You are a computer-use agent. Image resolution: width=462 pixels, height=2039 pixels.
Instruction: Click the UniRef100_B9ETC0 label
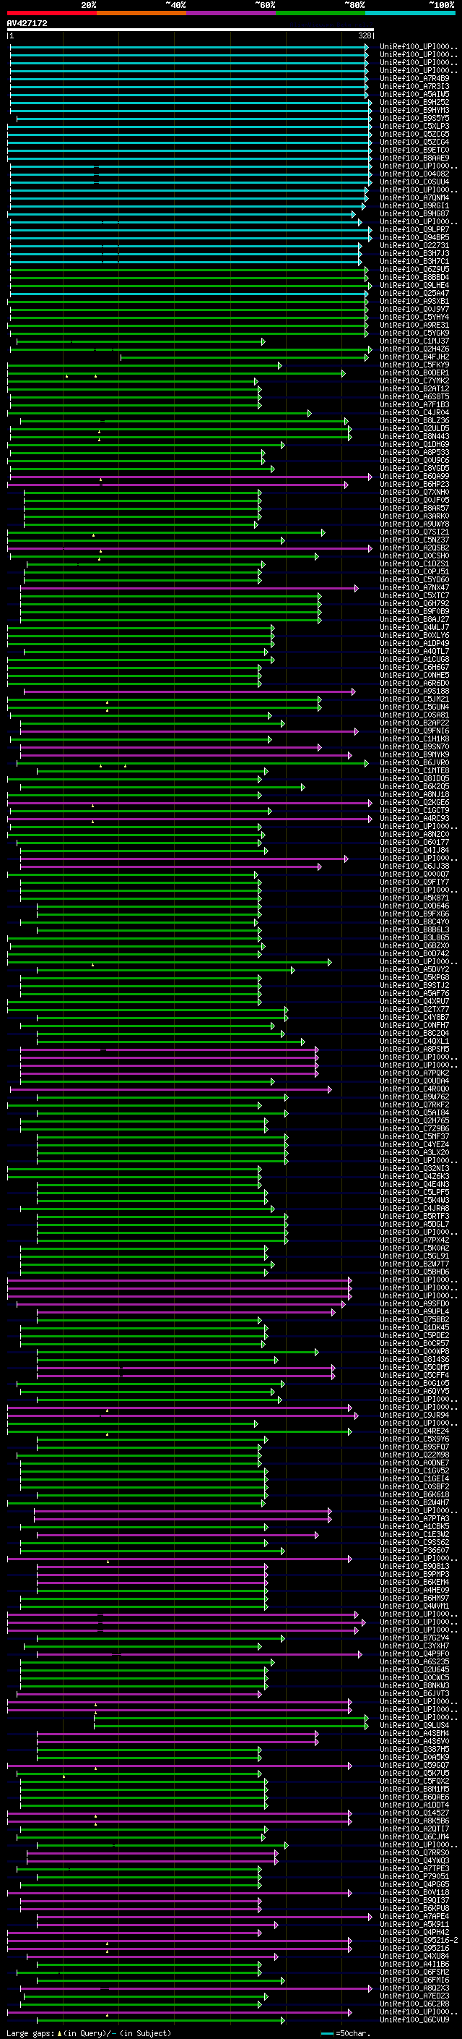pyautogui.click(x=414, y=150)
